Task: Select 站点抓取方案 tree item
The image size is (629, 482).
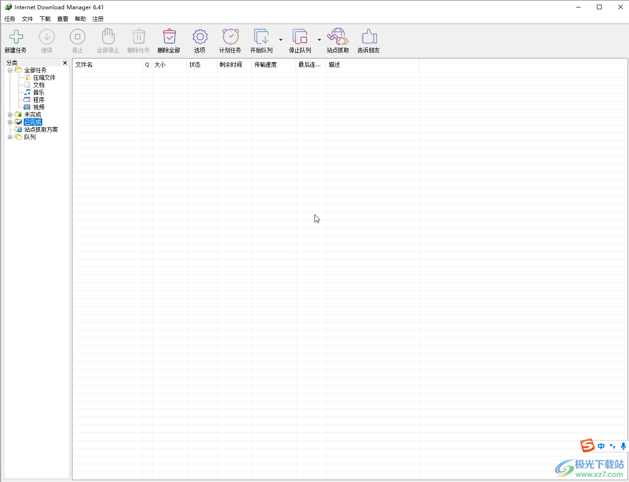Action: [41, 129]
